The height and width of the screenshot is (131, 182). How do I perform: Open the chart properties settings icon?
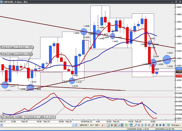[x=131, y=125]
